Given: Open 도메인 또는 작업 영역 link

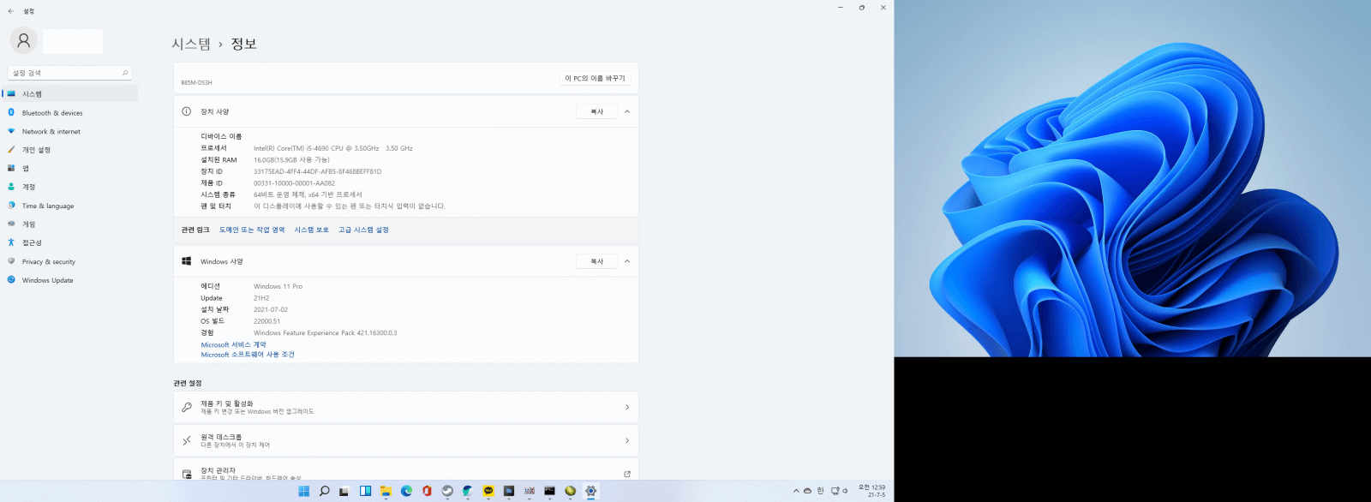Looking at the screenshot, I should coord(252,230).
